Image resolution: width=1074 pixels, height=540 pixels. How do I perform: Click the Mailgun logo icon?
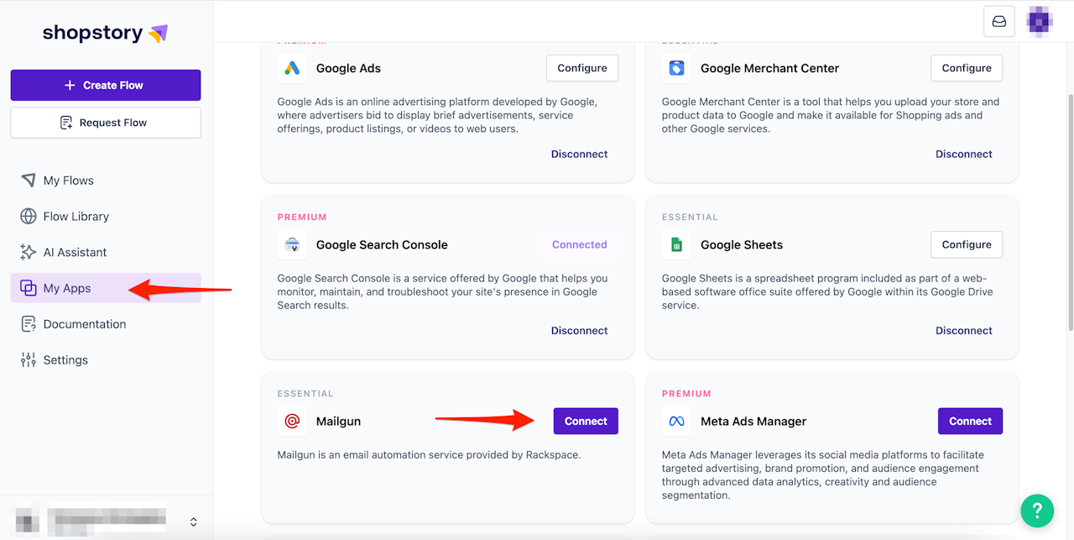click(292, 421)
